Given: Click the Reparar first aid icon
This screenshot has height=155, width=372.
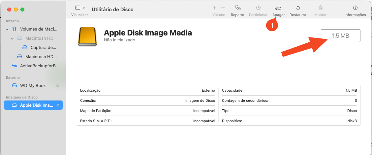Looking at the screenshot, I should click(237, 8).
